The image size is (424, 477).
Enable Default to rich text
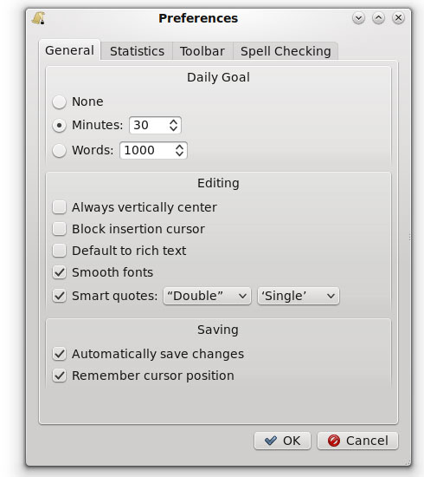click(59, 251)
